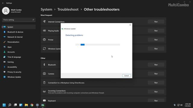Open the network icon in system tray

click(x=178, y=105)
